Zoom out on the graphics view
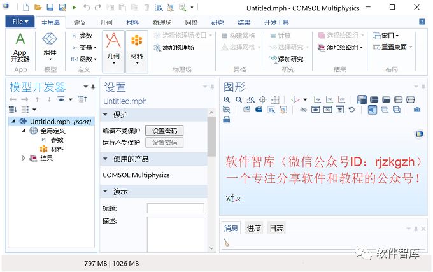This screenshot has height=272, width=433. click(239, 99)
